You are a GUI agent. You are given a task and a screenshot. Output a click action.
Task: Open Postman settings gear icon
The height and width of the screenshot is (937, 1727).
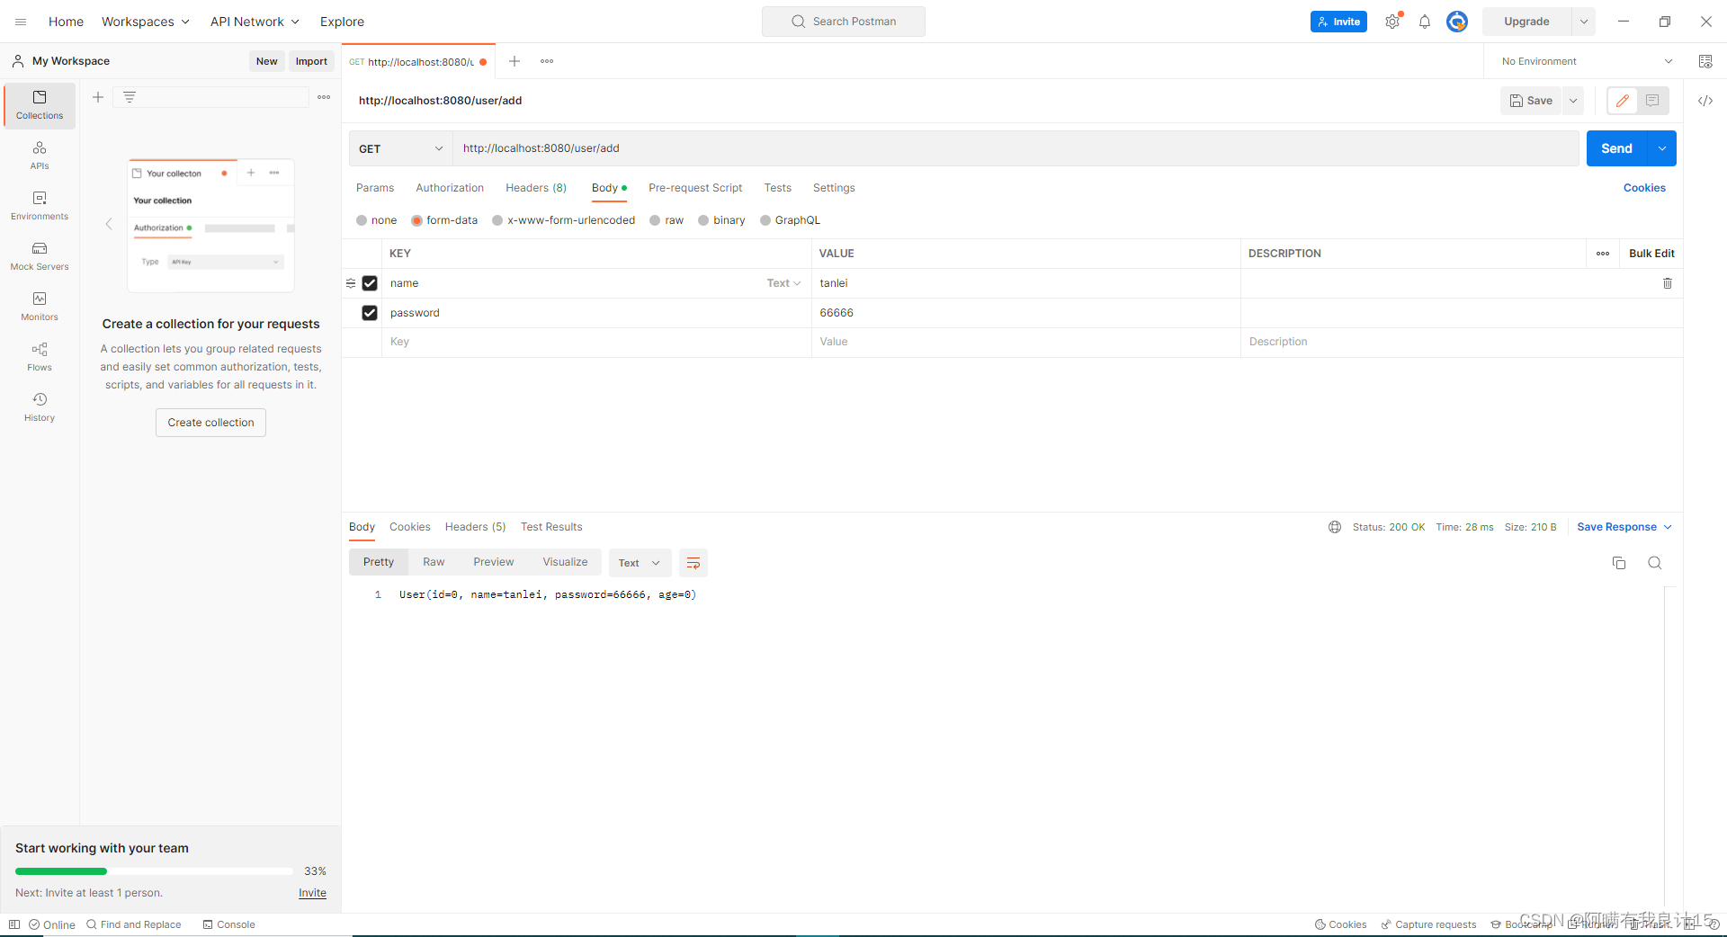1392,22
